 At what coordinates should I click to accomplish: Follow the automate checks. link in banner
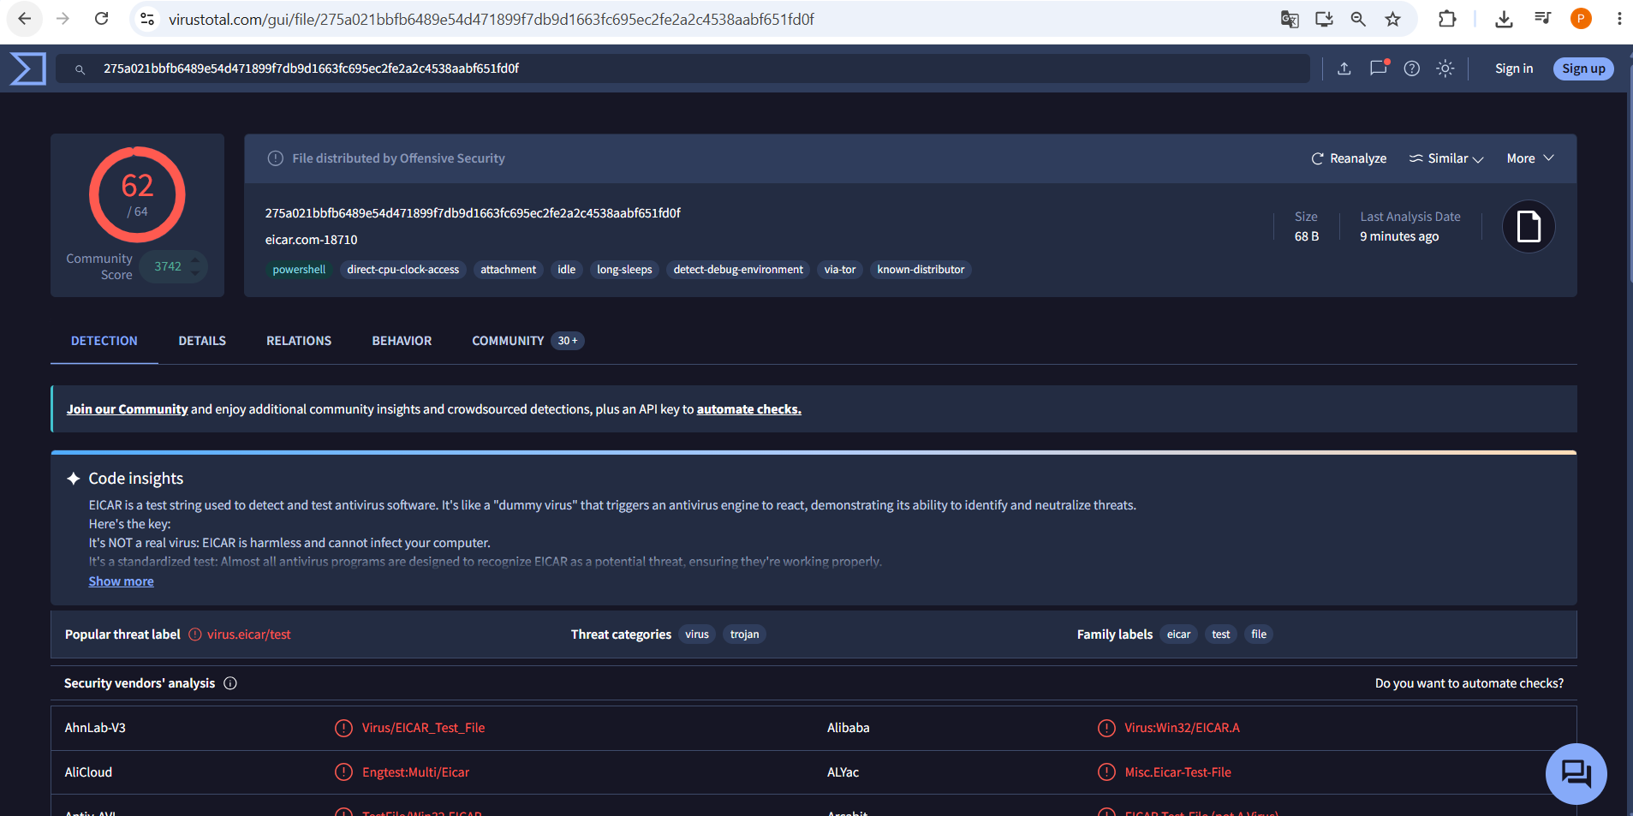click(x=749, y=409)
